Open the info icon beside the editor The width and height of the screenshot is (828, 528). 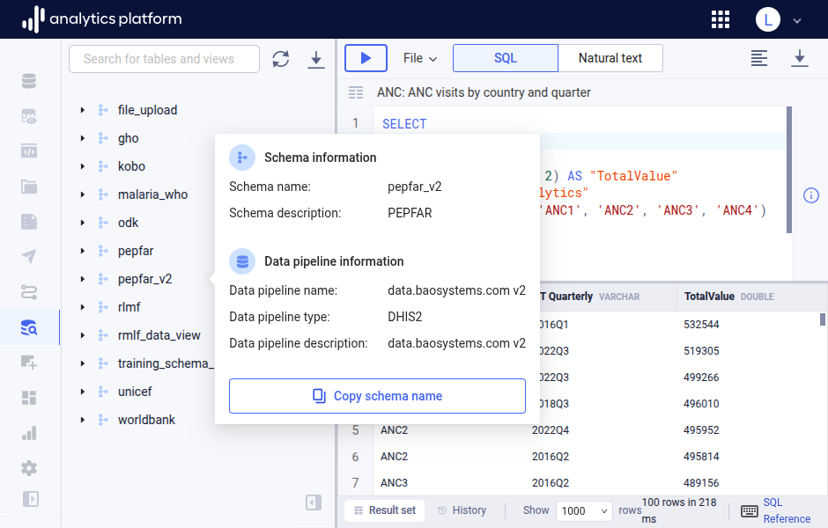coord(811,195)
